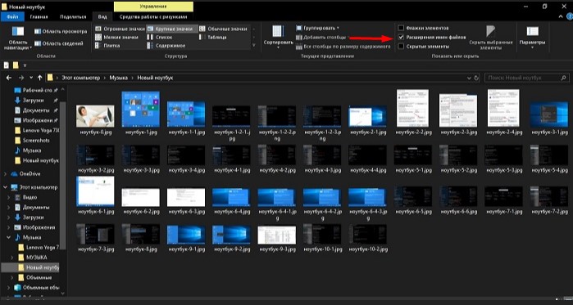Select OneDrive in navigation pane
Viewport: 573px width, 305px height.
[30, 174]
